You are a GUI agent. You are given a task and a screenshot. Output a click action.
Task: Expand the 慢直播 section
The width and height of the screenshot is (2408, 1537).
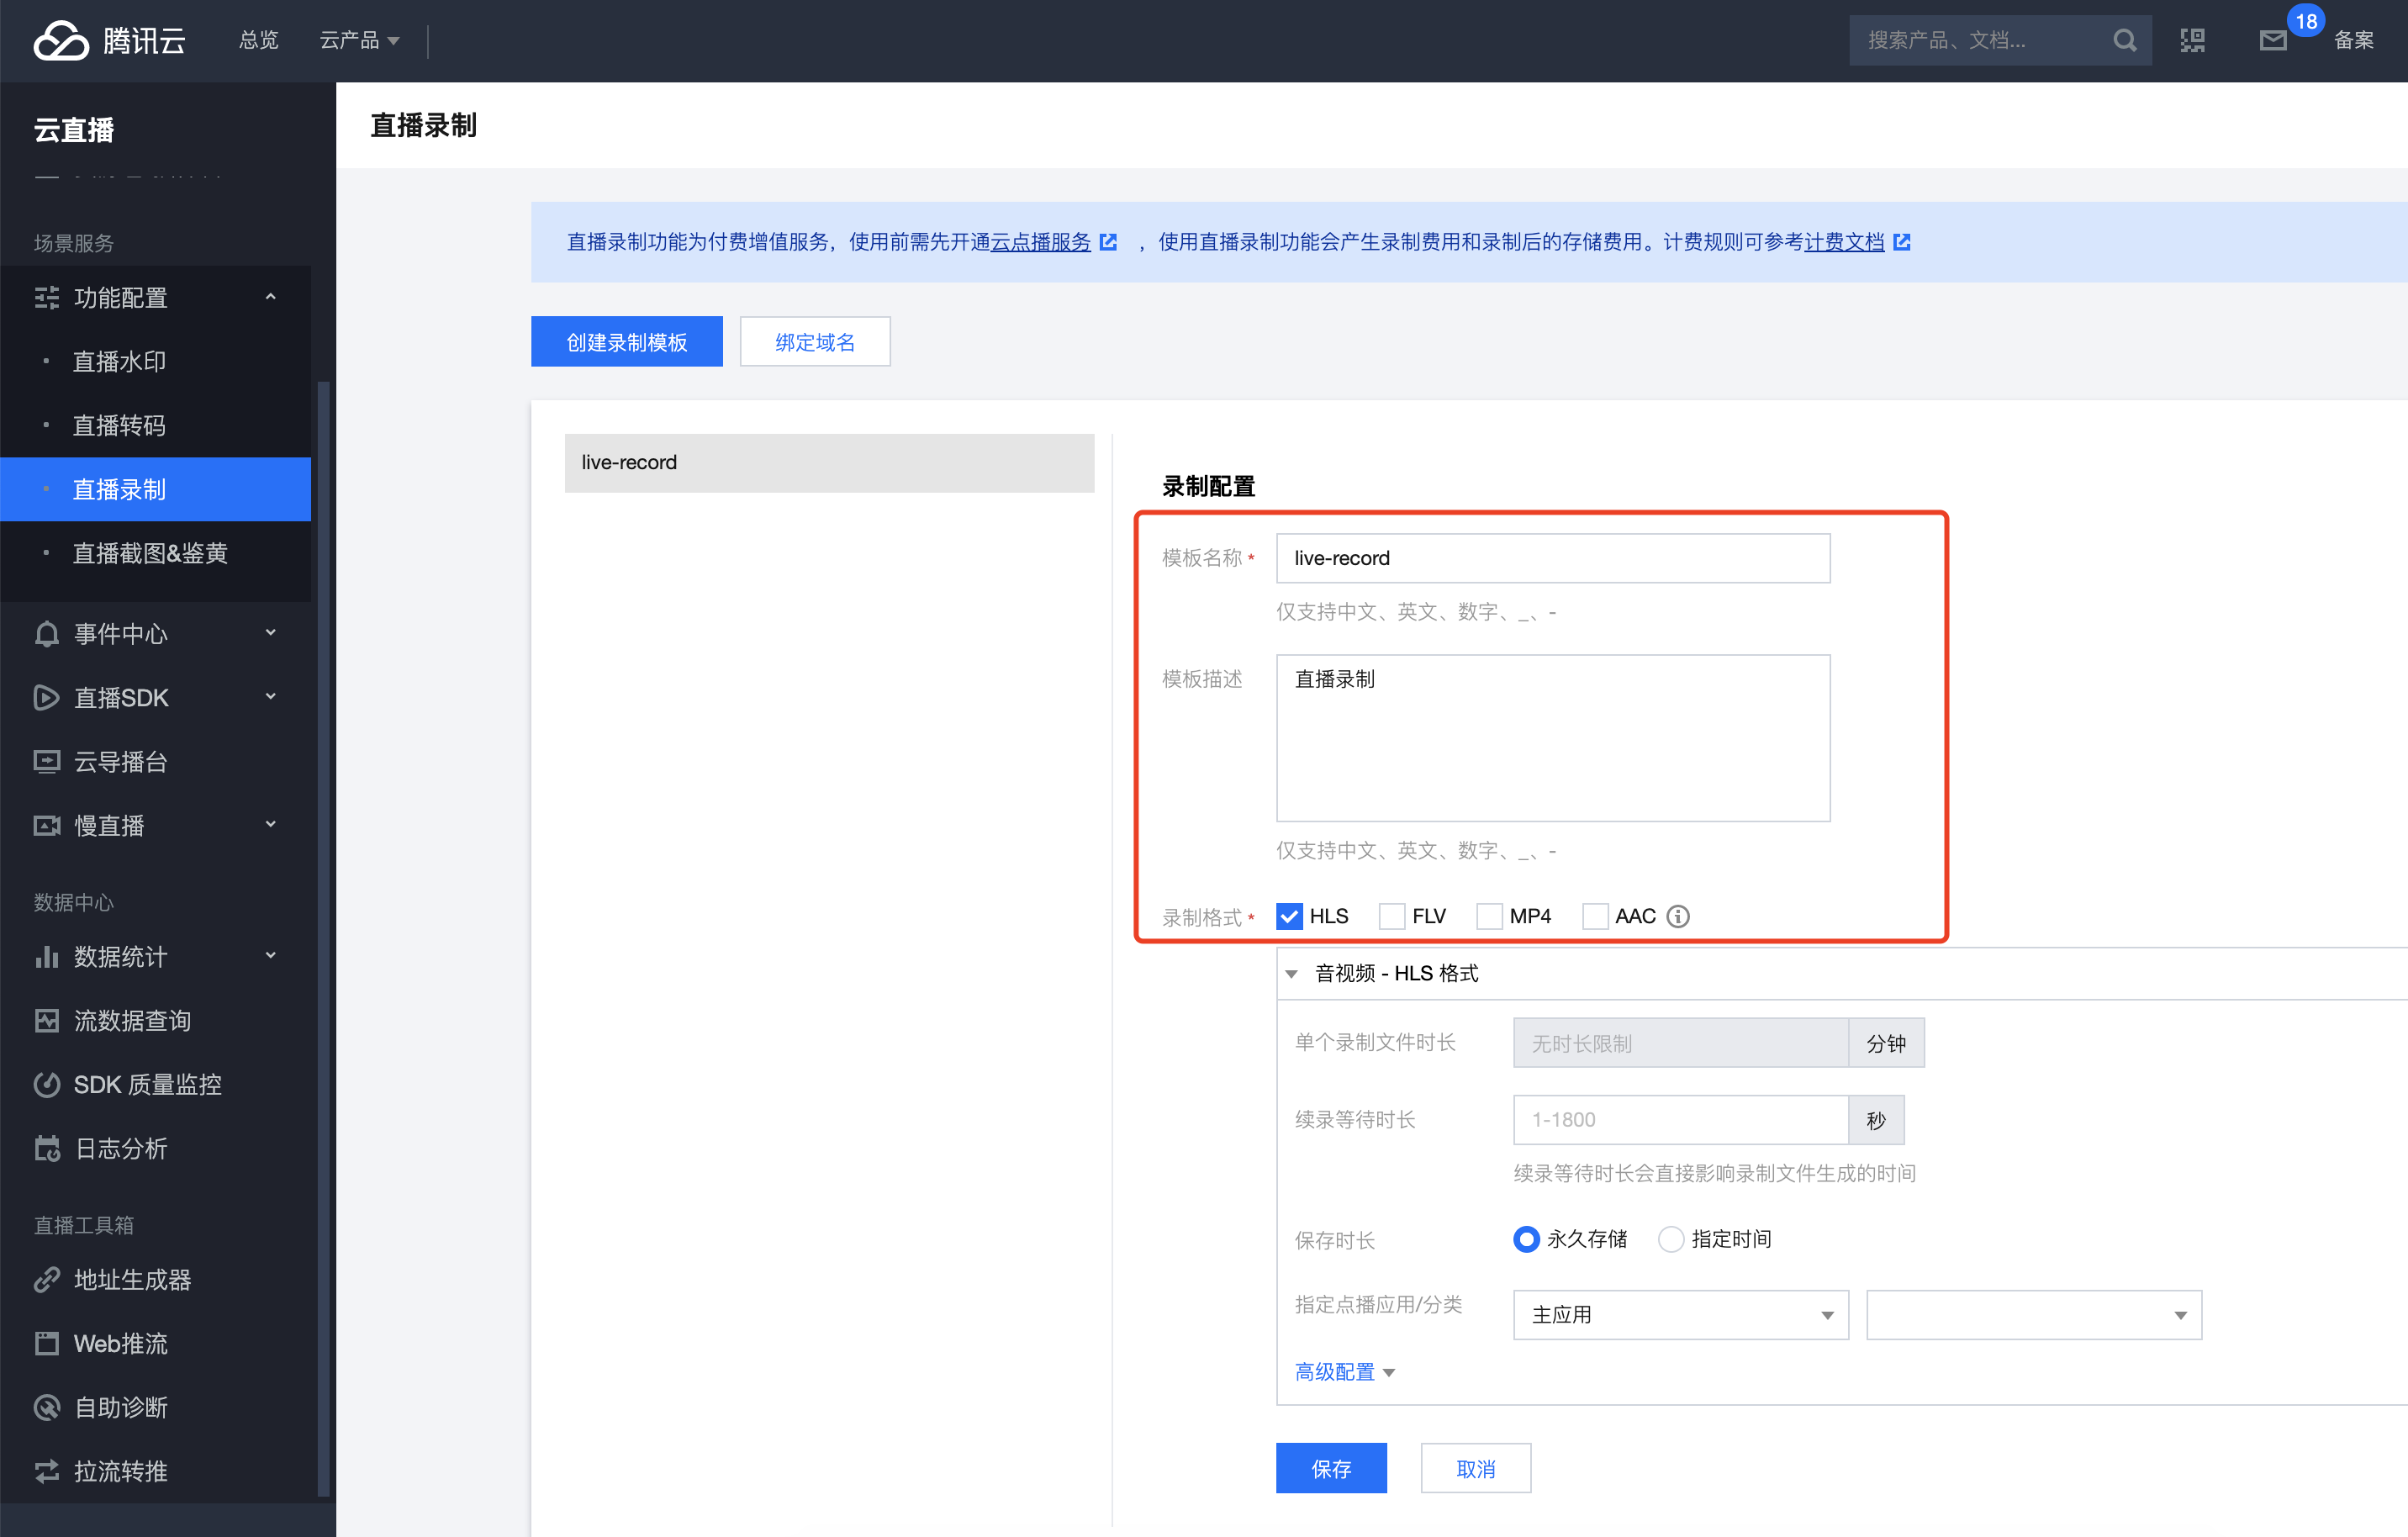270,824
